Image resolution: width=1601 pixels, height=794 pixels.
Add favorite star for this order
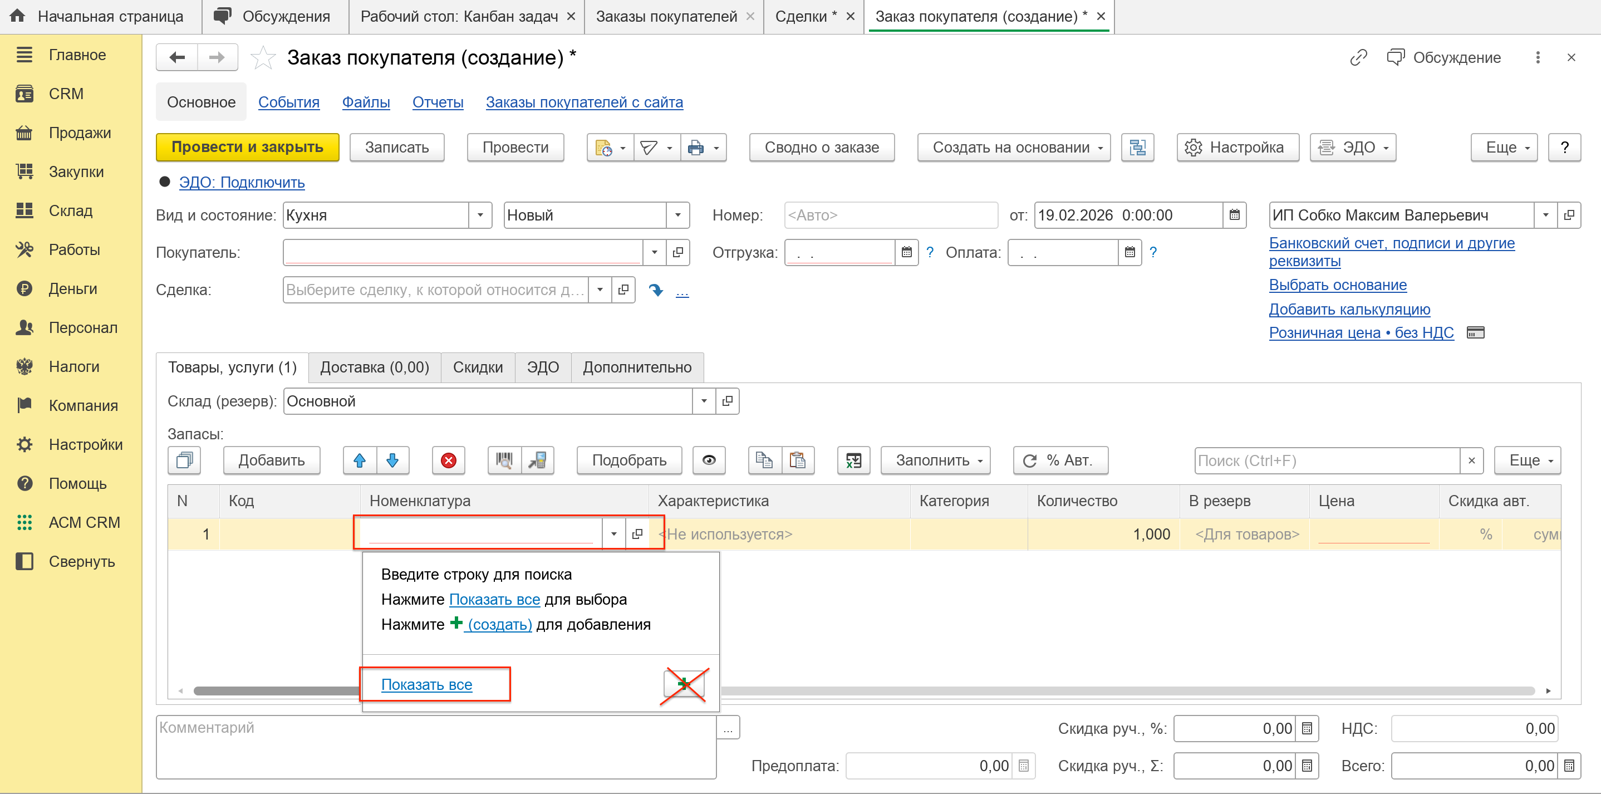click(263, 58)
